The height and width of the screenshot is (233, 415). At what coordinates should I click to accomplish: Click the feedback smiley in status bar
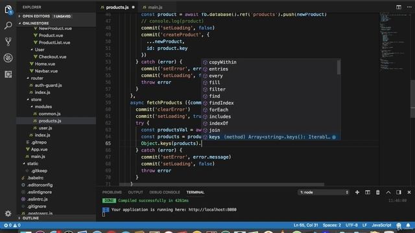[x=399, y=225]
